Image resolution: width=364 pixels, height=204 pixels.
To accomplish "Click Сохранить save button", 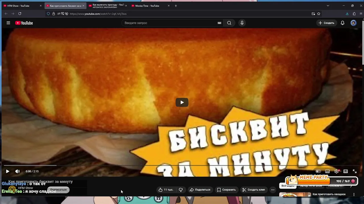I will [x=226, y=190].
